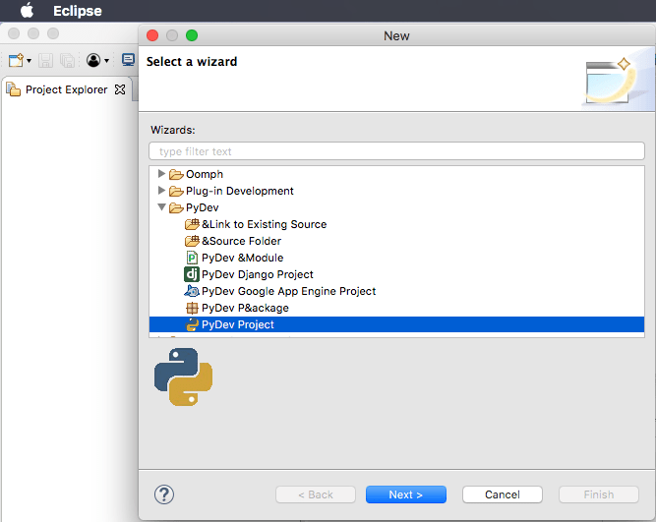Click the Link to Existing Source icon
The height and width of the screenshot is (522, 656).
(192, 224)
